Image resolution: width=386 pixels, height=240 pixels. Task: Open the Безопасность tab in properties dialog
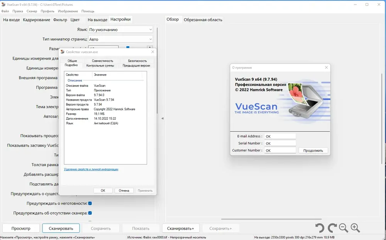click(137, 61)
